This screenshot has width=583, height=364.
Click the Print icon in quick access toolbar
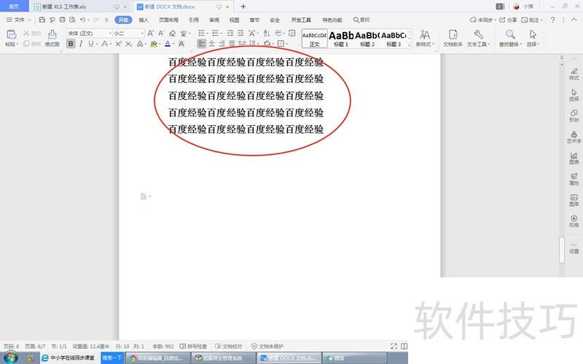pyautogui.click(x=62, y=20)
